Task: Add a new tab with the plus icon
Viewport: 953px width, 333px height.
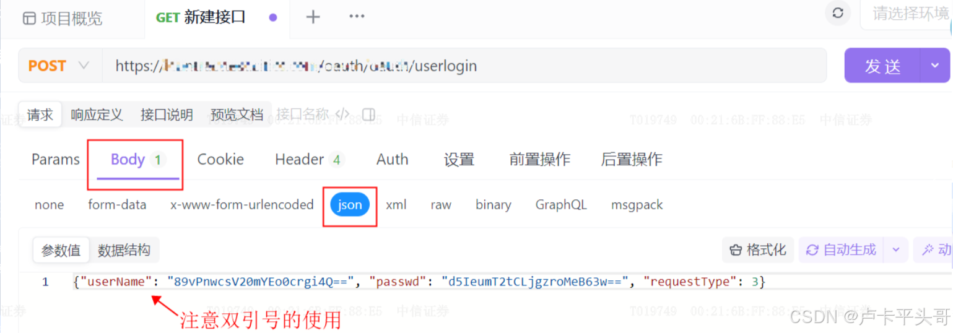Action: (x=313, y=17)
